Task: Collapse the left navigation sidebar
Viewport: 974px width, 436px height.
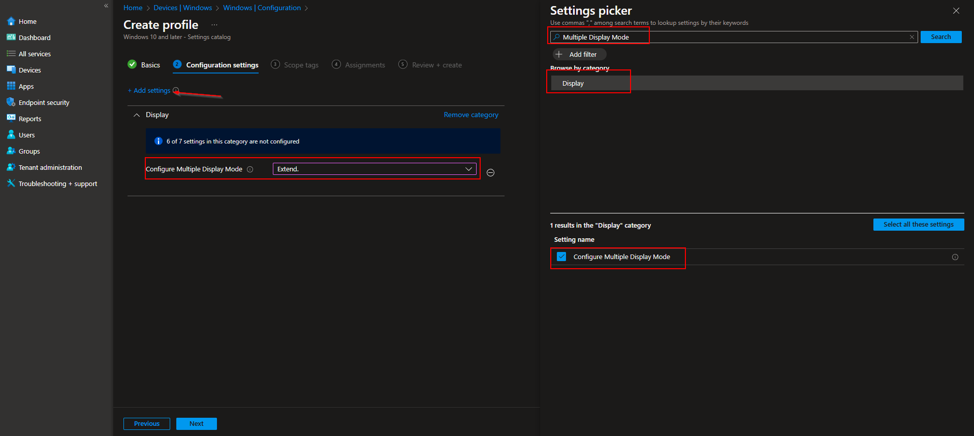Action: 106,6
